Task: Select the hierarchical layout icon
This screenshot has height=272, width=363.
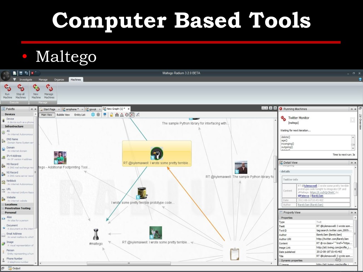Action: (122, 115)
